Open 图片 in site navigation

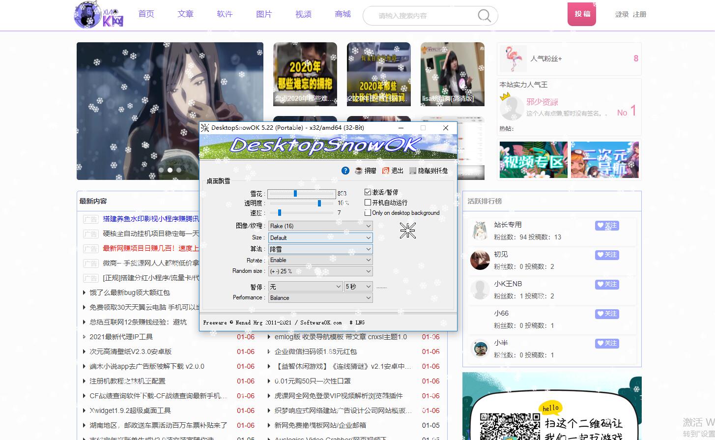click(264, 14)
